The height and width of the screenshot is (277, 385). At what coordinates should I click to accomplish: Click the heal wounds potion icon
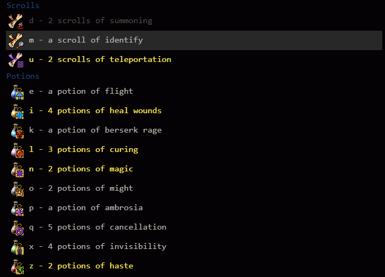pyautogui.click(x=17, y=112)
